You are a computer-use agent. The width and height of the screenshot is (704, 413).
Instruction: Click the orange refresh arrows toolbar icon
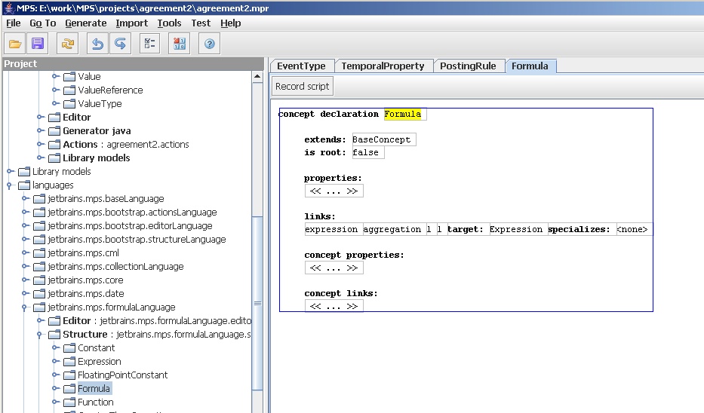(69, 44)
